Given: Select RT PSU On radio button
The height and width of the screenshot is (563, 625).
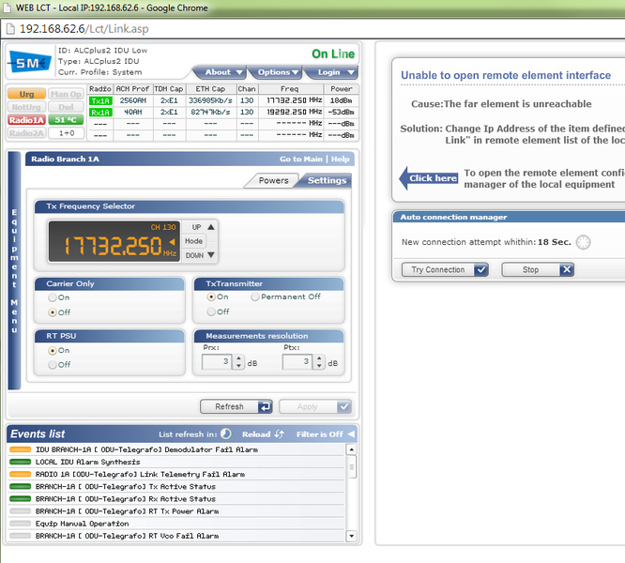Looking at the screenshot, I should click(x=53, y=351).
